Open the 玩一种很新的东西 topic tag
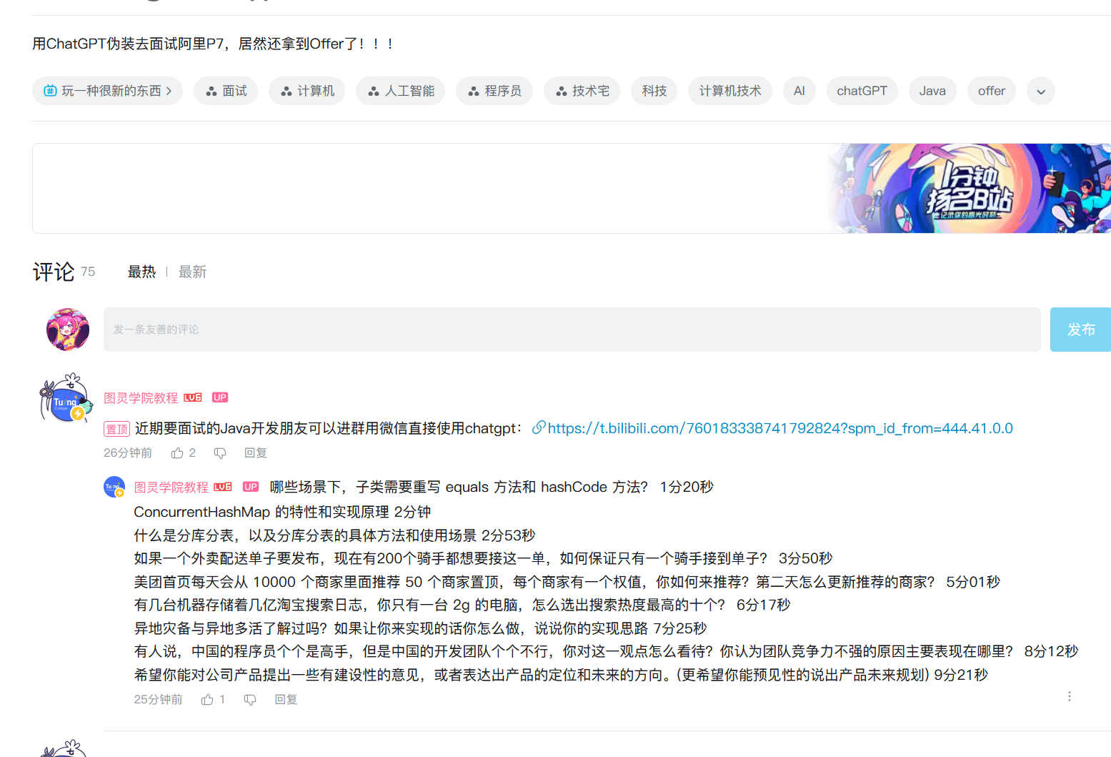The image size is (1111, 757). click(107, 91)
